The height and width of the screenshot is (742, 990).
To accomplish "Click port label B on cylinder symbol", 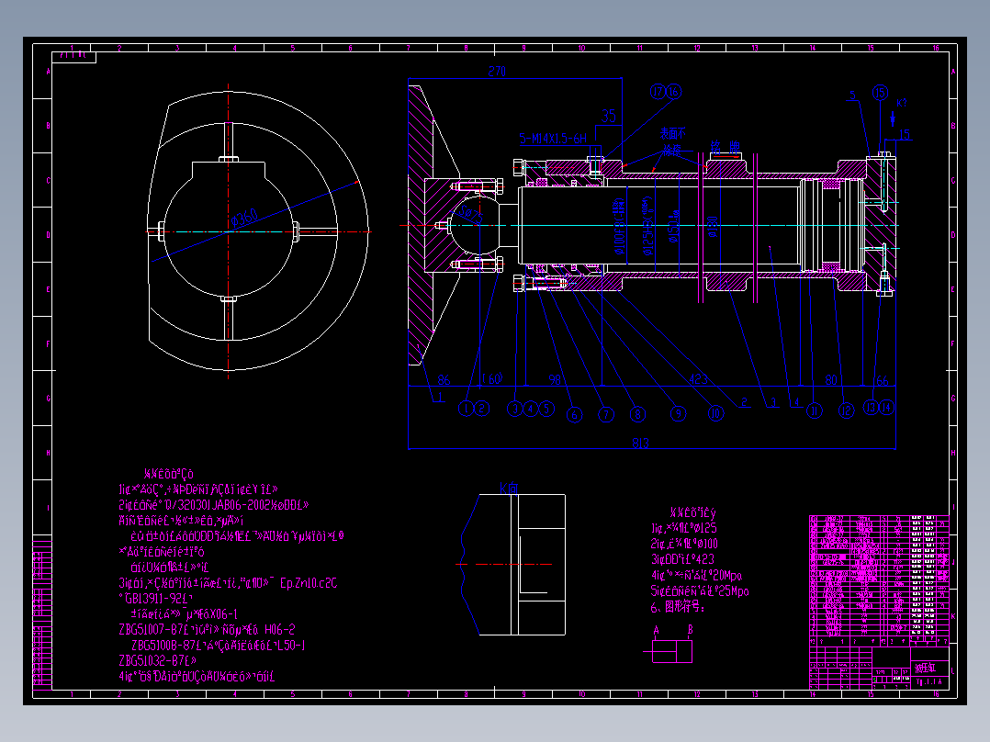I will point(690,630).
